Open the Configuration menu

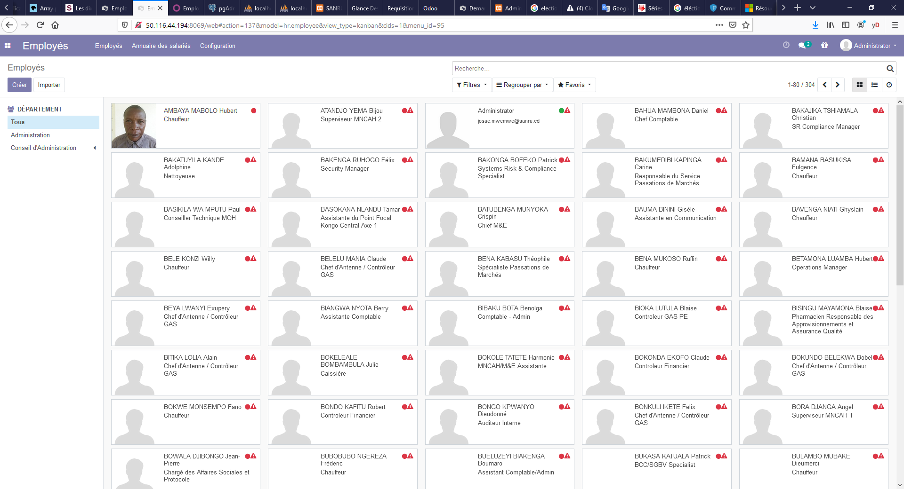click(x=218, y=46)
